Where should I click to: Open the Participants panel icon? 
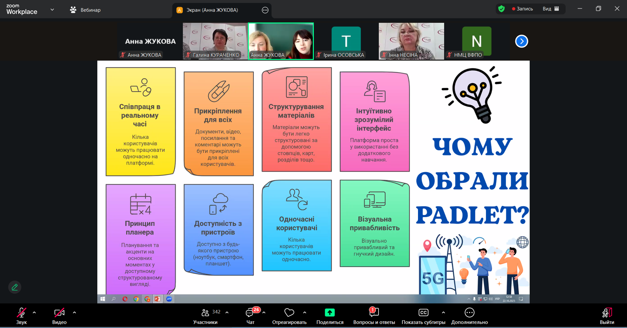(205, 313)
